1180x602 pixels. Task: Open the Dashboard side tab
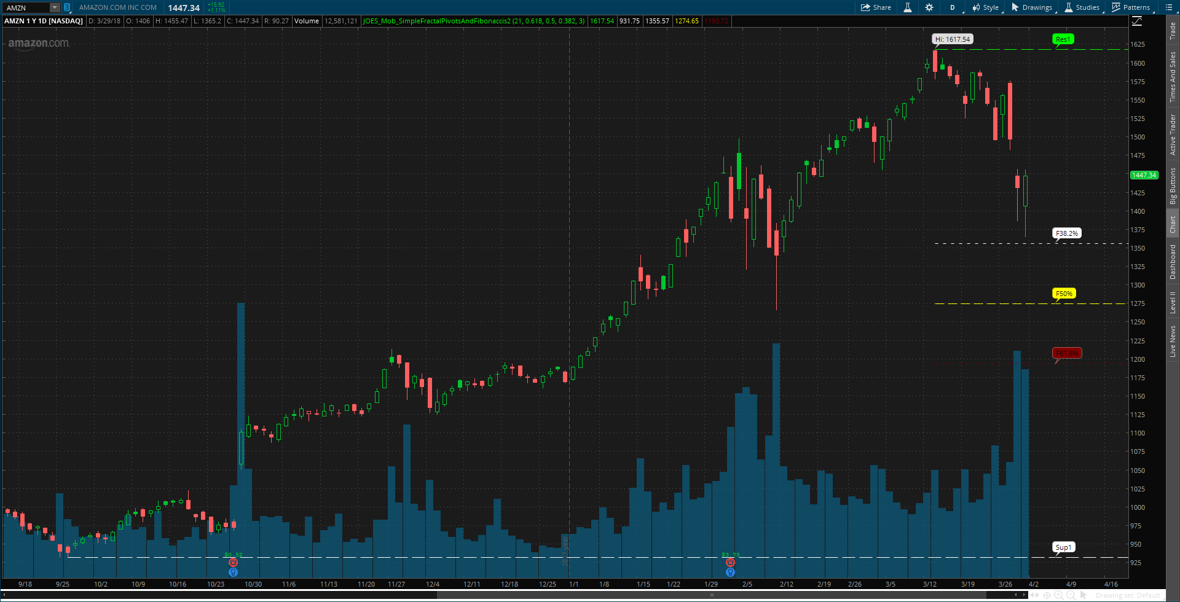[1173, 262]
